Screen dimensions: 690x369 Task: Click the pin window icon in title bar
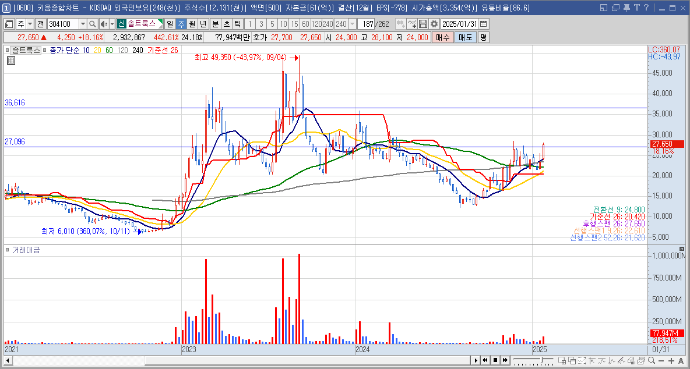tap(626, 8)
